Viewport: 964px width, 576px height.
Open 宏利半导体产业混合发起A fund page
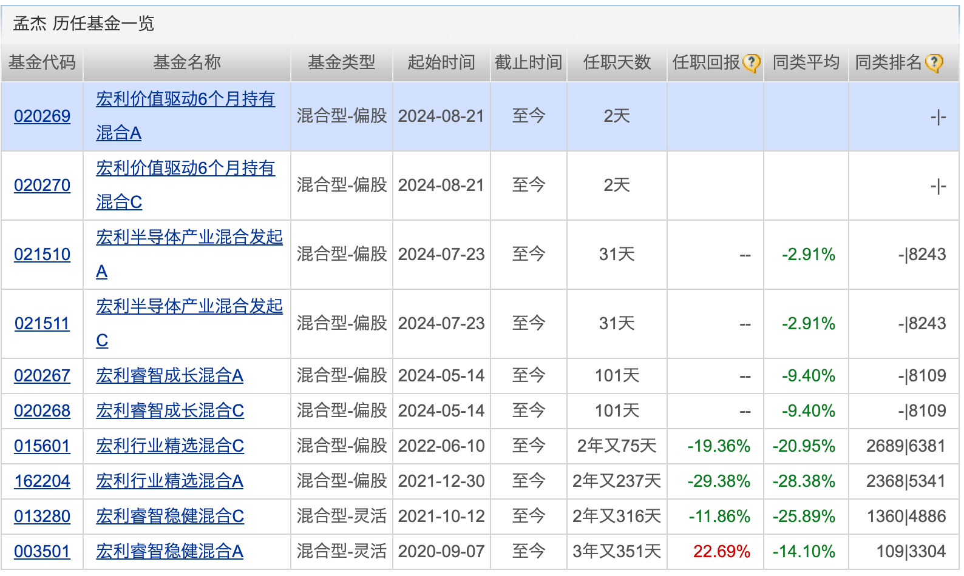(189, 238)
